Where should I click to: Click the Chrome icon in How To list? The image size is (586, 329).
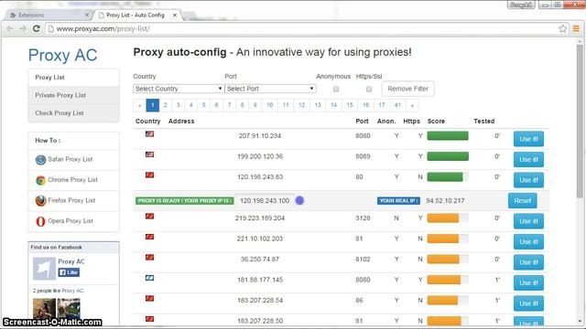coord(40,181)
